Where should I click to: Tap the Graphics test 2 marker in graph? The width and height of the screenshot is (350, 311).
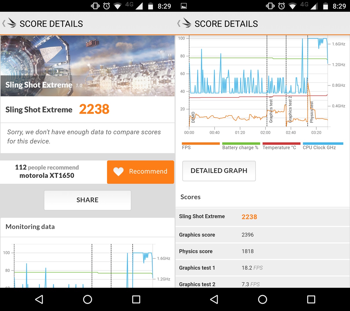pyautogui.click(x=290, y=109)
